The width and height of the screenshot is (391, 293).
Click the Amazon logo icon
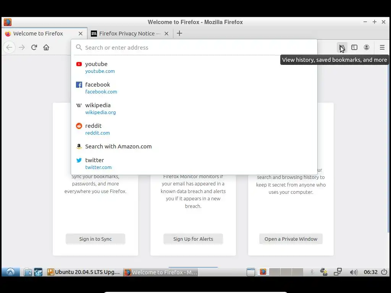click(x=79, y=146)
